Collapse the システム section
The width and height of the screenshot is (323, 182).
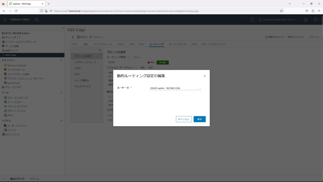point(61,121)
